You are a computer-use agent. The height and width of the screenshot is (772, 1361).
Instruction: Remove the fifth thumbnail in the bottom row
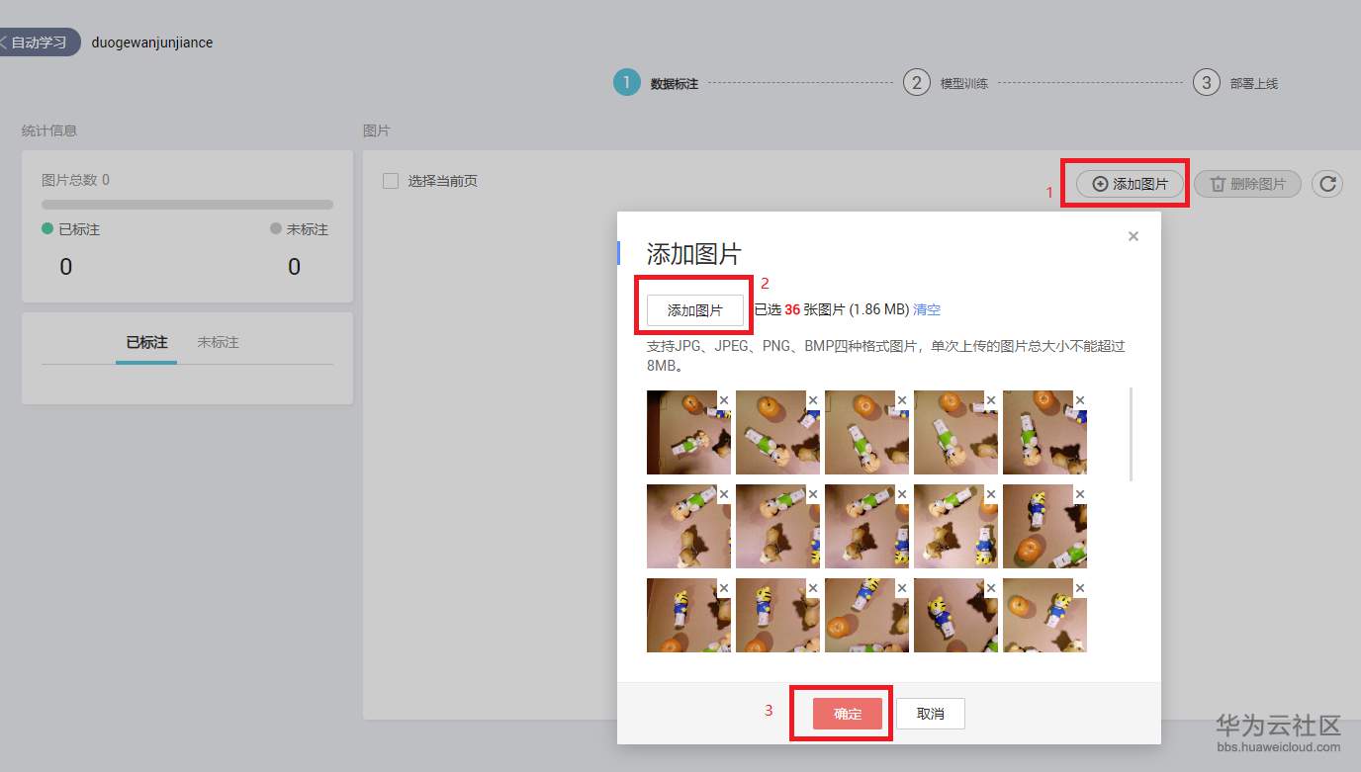pos(1080,587)
